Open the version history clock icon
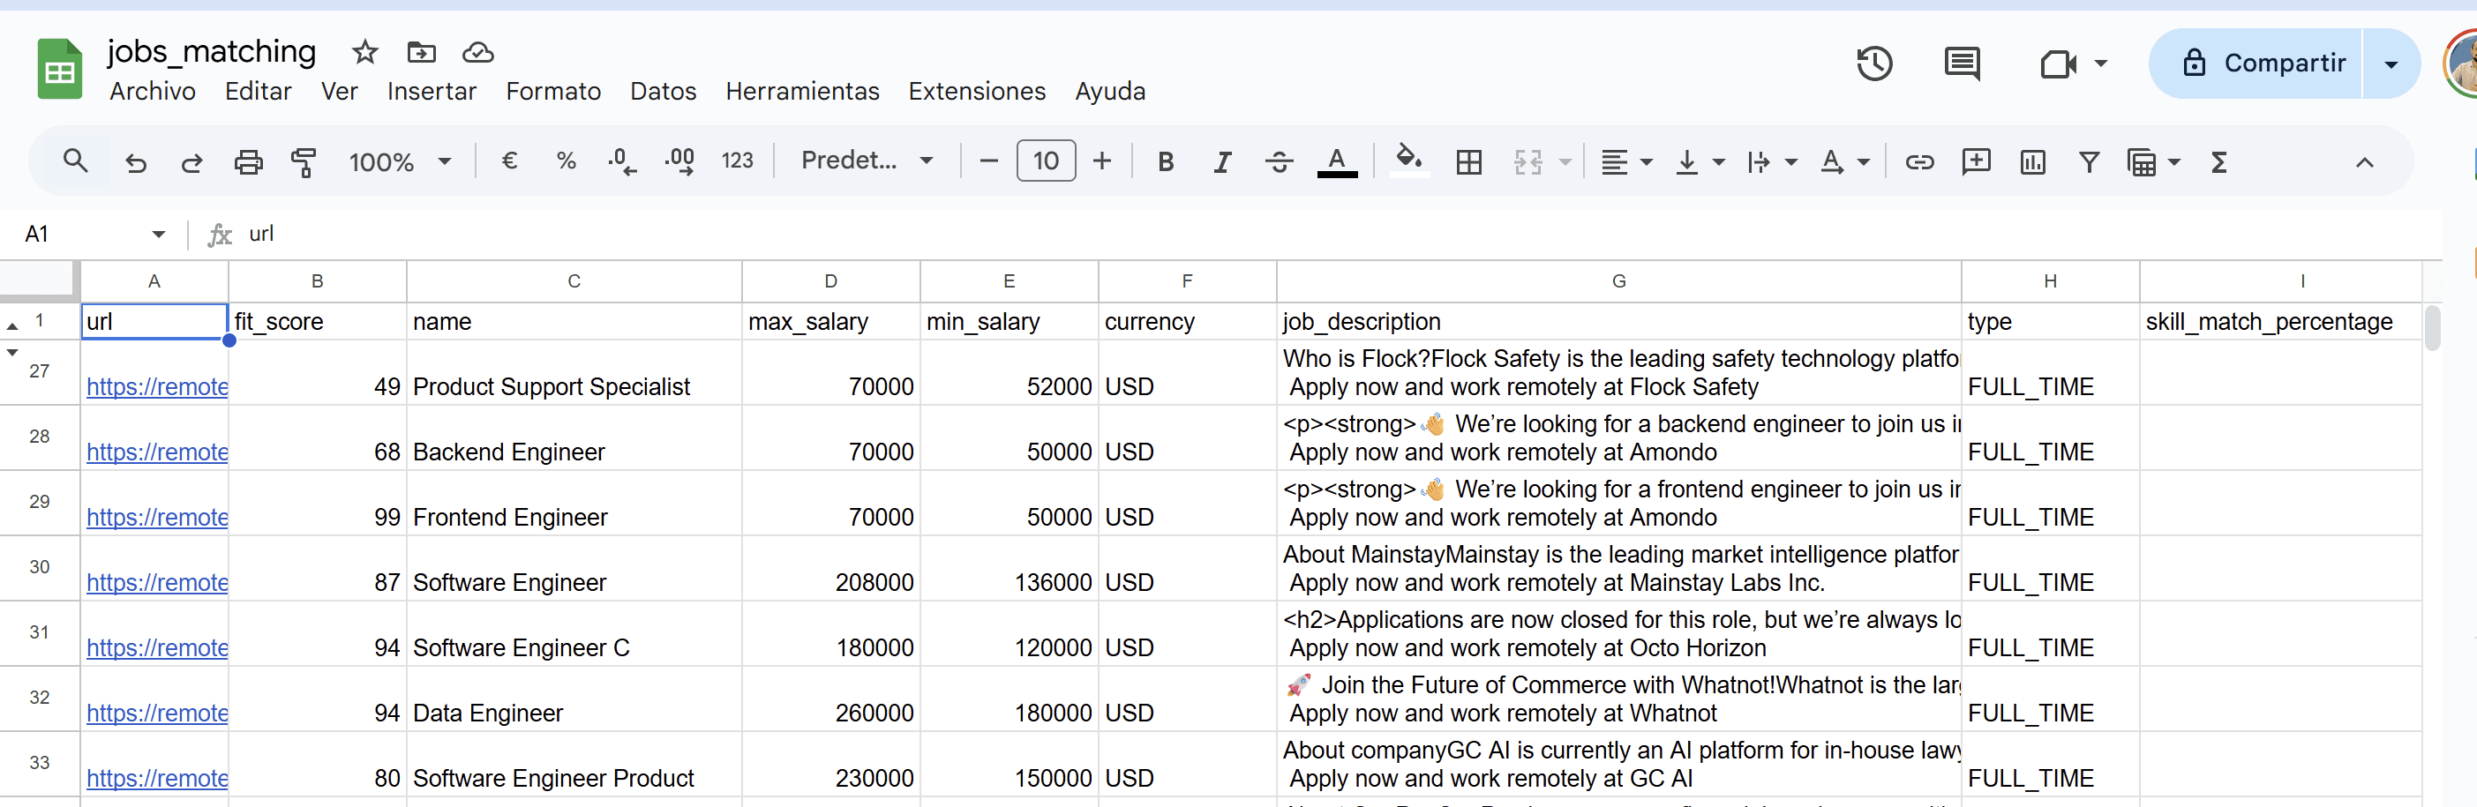Viewport: 2477px width, 807px height. coord(1873,64)
